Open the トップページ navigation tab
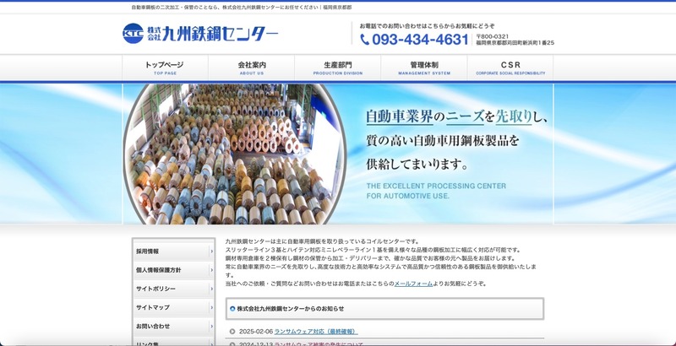 point(165,68)
